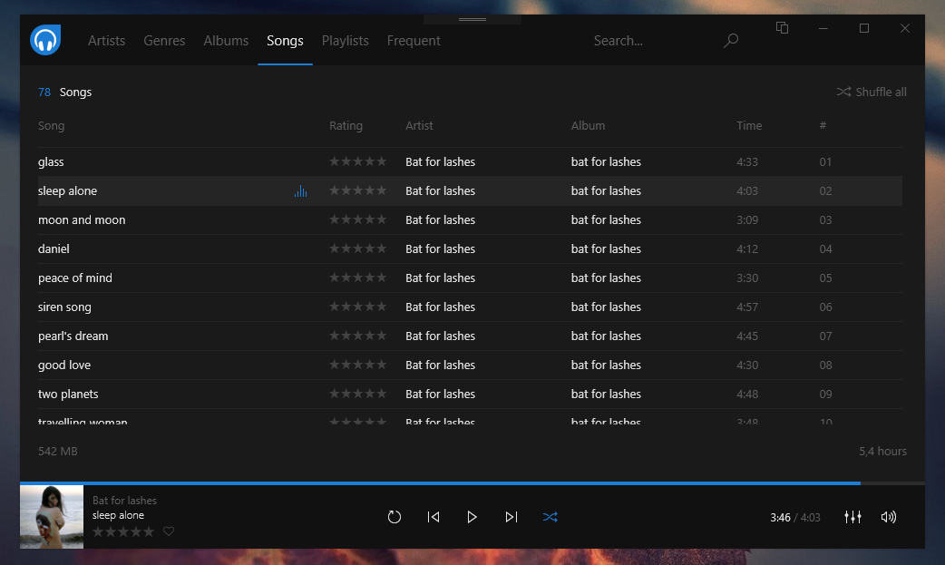Toggle the Shuffle all option at top right
This screenshot has width=945, height=565.
[x=871, y=92]
